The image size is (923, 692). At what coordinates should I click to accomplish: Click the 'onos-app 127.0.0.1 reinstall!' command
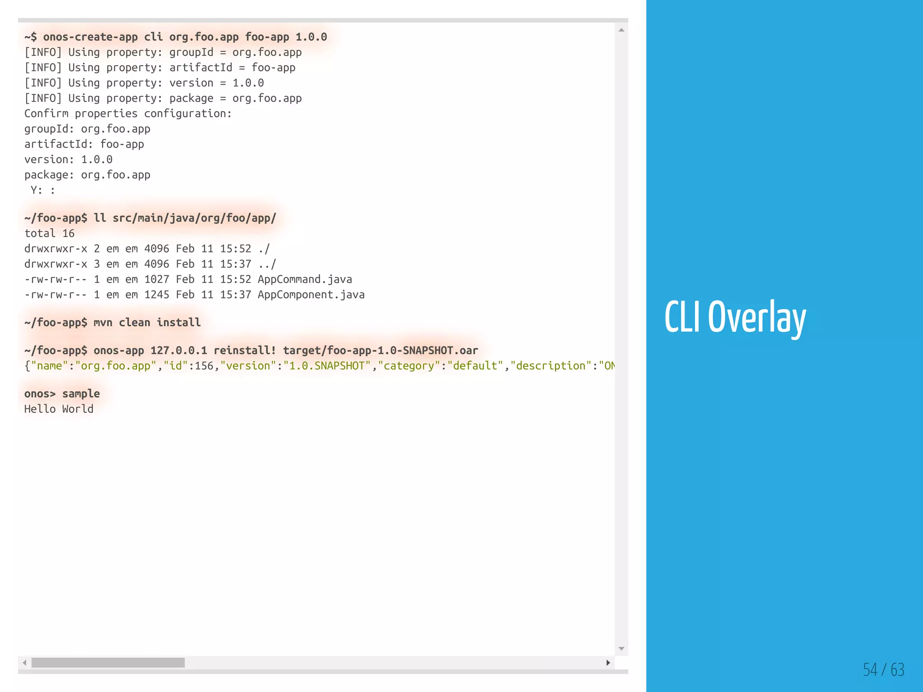pos(251,351)
